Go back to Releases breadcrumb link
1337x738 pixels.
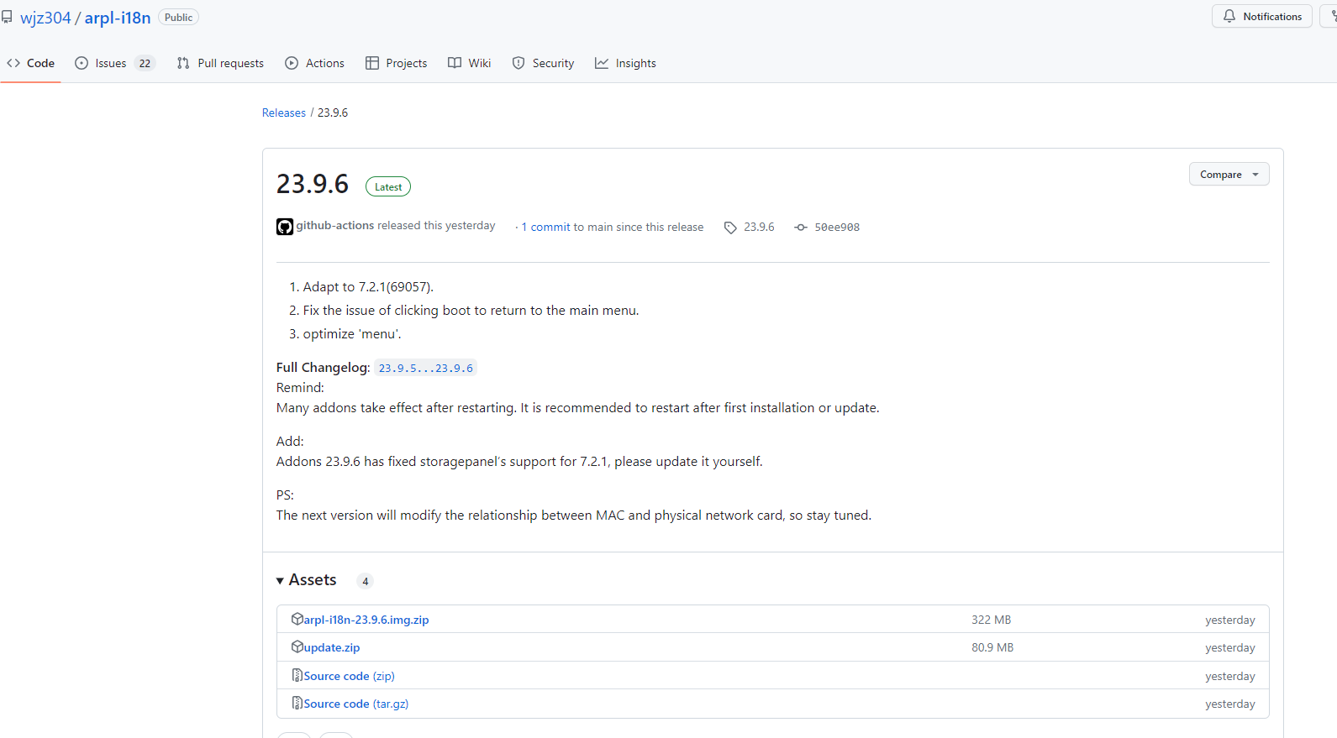pos(284,113)
